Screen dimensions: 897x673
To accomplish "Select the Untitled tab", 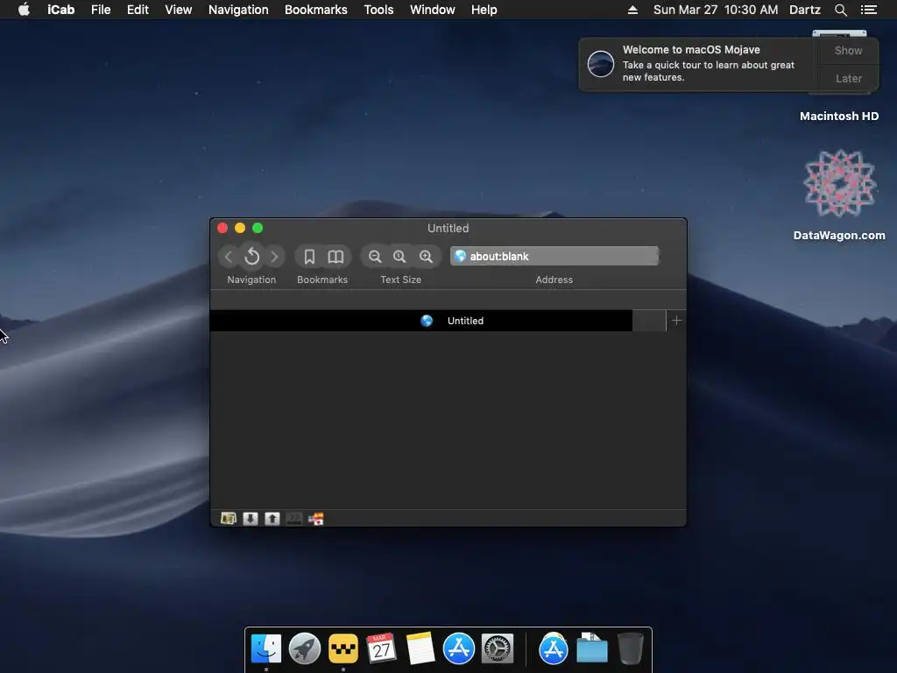I will click(421, 321).
